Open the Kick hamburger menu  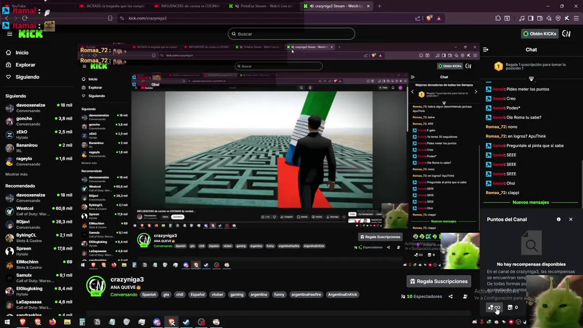[x=10, y=34]
